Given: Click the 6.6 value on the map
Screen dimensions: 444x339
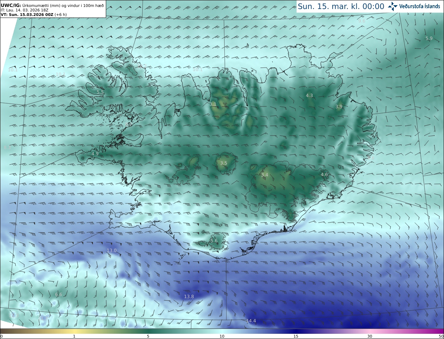Looking at the screenshot, I should (59, 295).
